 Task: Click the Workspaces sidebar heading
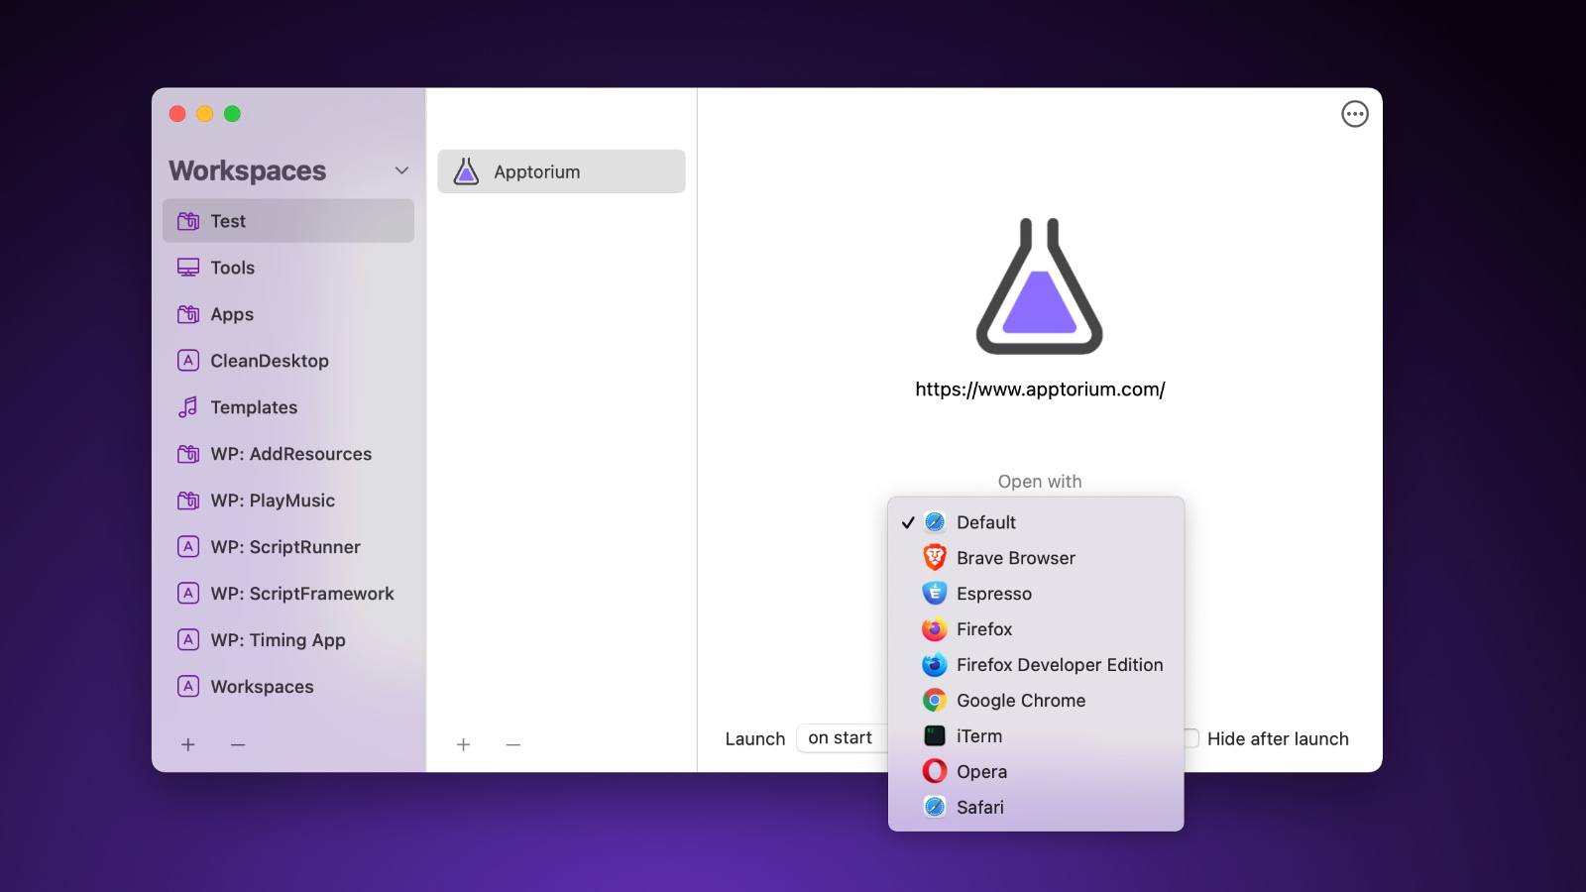tap(247, 170)
